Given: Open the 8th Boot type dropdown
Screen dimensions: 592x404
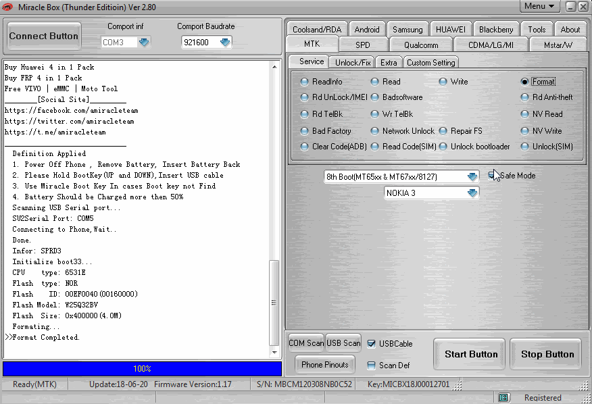Looking at the screenshot, I should 472,177.
